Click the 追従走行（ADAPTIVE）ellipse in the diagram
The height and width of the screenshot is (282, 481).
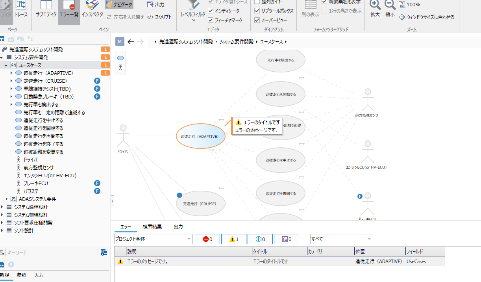tap(200, 136)
